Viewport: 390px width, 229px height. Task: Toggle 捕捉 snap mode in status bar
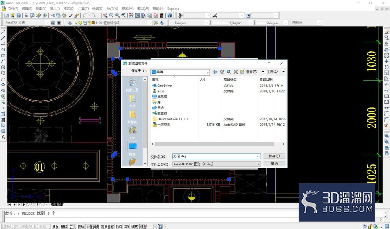(55, 227)
